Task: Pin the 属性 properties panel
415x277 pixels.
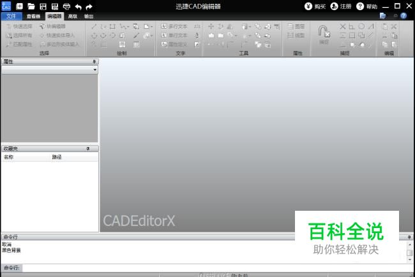Action: pyautogui.click(x=94, y=62)
